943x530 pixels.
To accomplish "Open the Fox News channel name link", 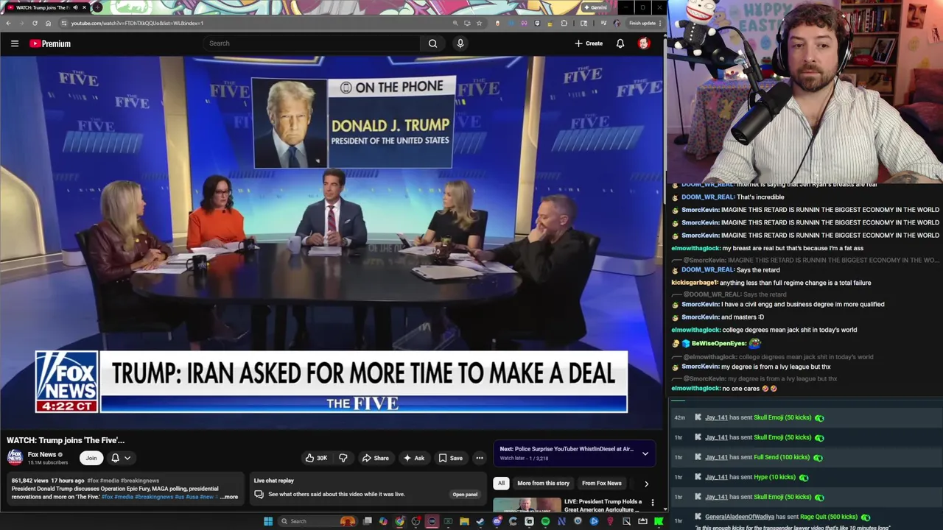I will point(42,454).
